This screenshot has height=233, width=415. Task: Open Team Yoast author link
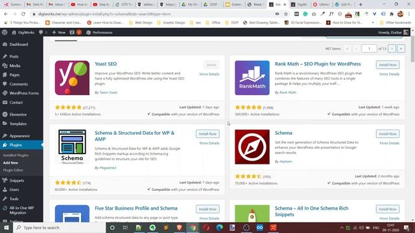[x=108, y=93]
